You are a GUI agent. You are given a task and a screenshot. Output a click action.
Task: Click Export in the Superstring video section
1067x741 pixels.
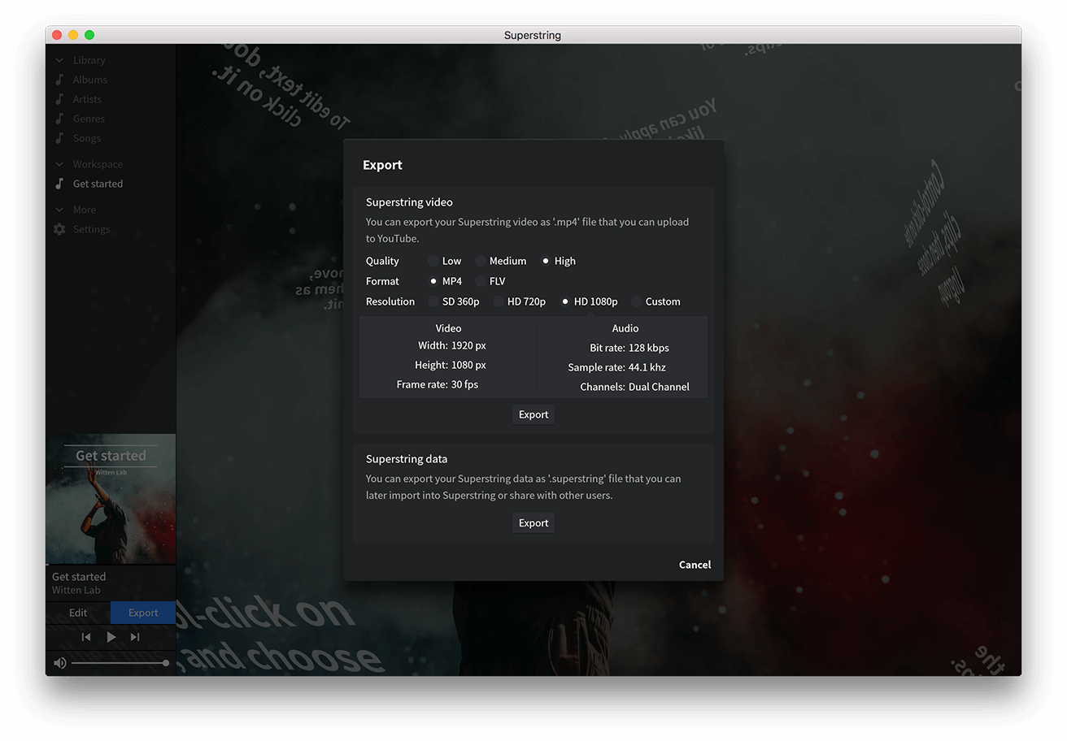click(533, 414)
